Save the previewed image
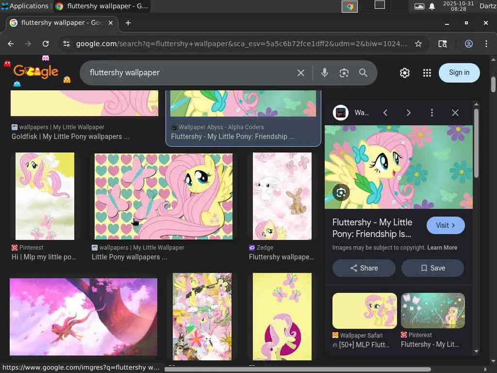Viewport: 497px width, 373px height. [432, 268]
